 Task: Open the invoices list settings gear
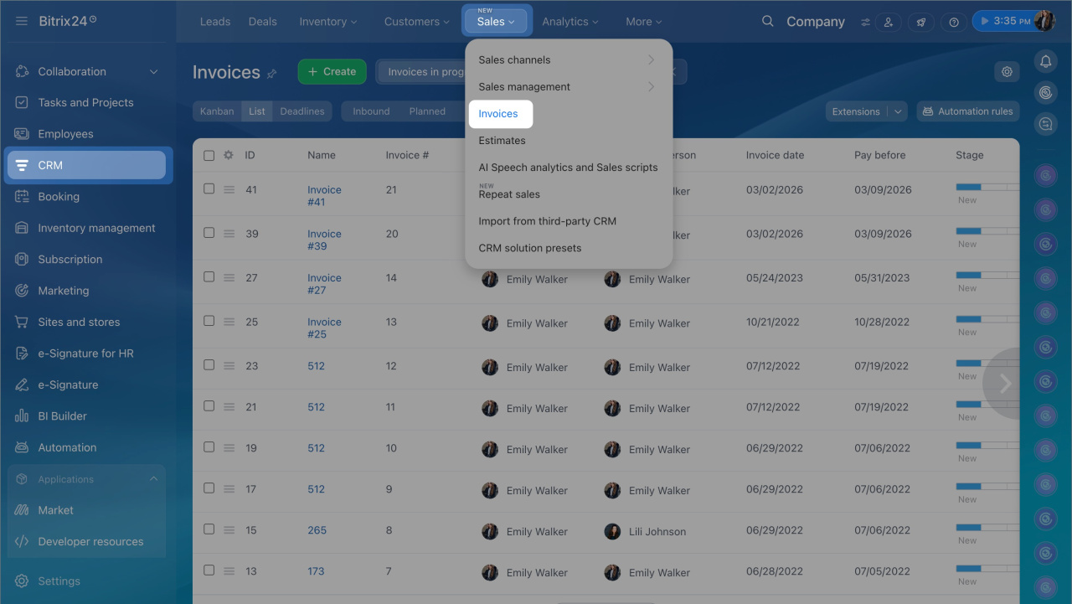(1007, 72)
